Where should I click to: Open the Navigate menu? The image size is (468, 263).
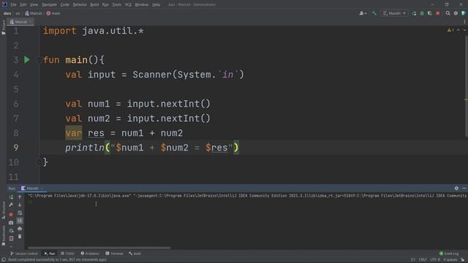(49, 4)
